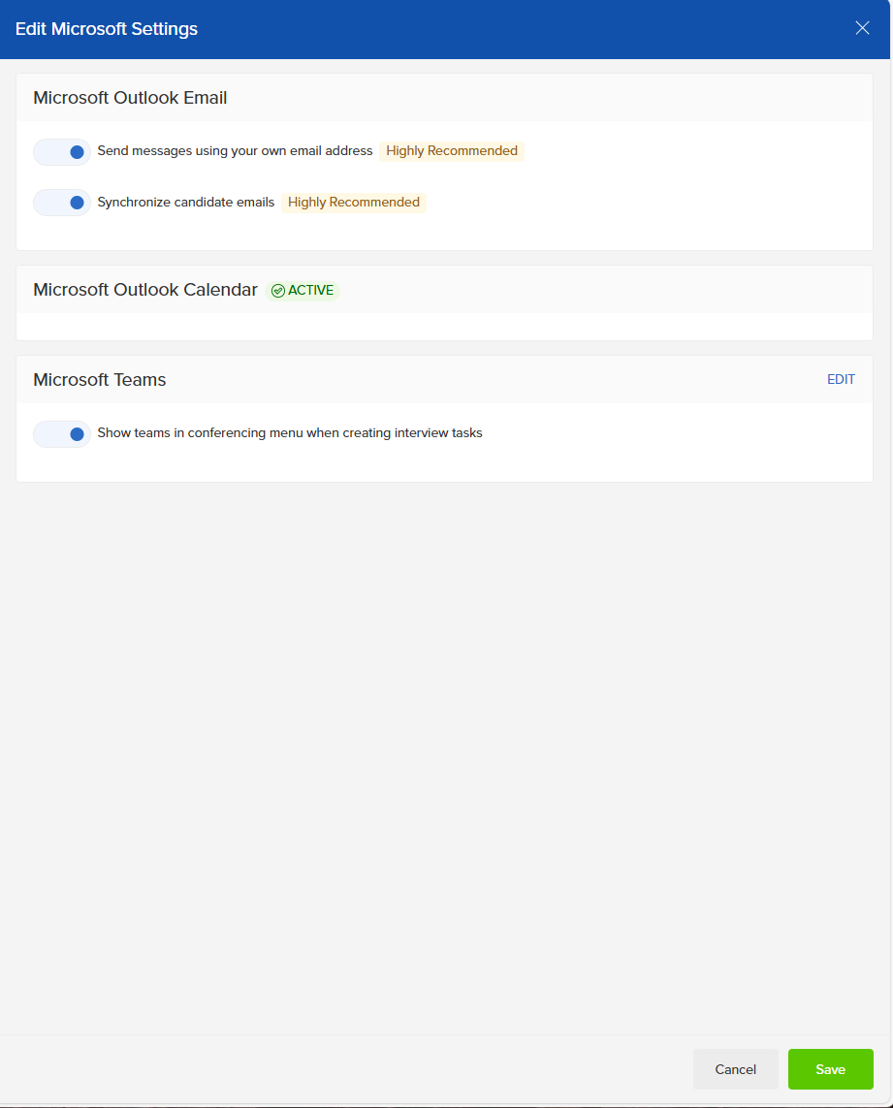Viewport: 893px width, 1108px height.
Task: Click the 'Show teams in conferencing menu' label
Action: (290, 433)
